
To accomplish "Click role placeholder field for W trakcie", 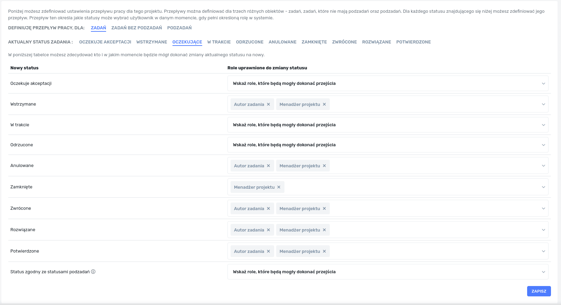I will tap(388, 125).
